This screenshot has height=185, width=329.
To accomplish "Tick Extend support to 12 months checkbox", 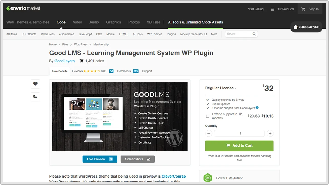I will click(208, 116).
